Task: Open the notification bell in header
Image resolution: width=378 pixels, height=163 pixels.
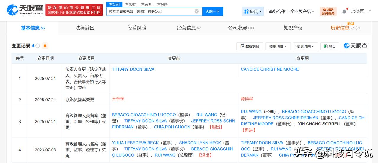Action: point(344,12)
